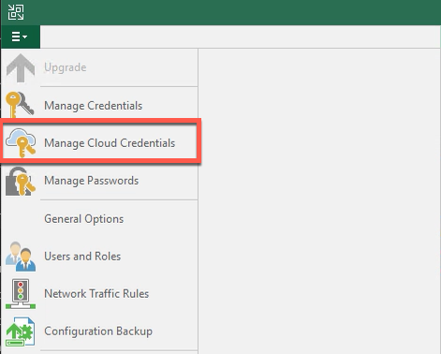
Task: Click the Manage Credentials keys icon
Action: tap(20, 105)
